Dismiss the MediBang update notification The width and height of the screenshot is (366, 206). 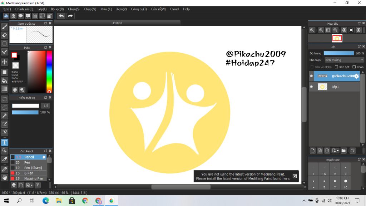(295, 176)
